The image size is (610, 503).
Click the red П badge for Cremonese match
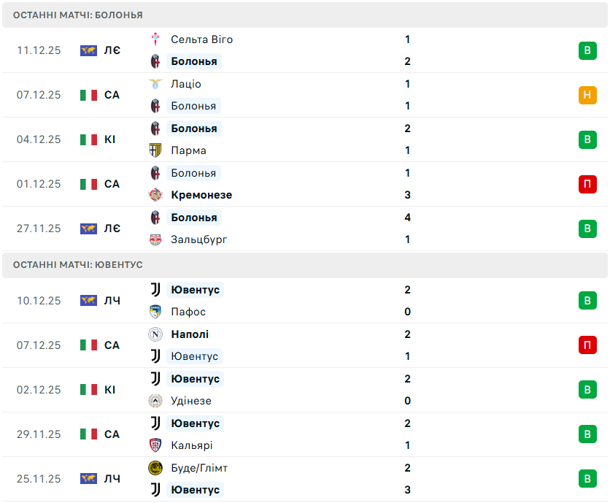(x=587, y=184)
